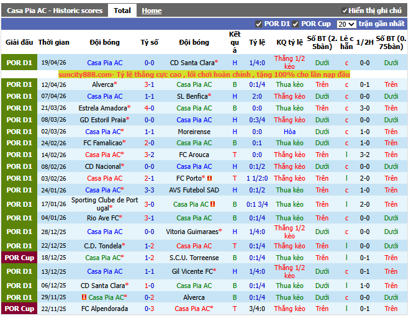Switch to the Home tab
The width and height of the screenshot is (411, 316).
tap(151, 11)
